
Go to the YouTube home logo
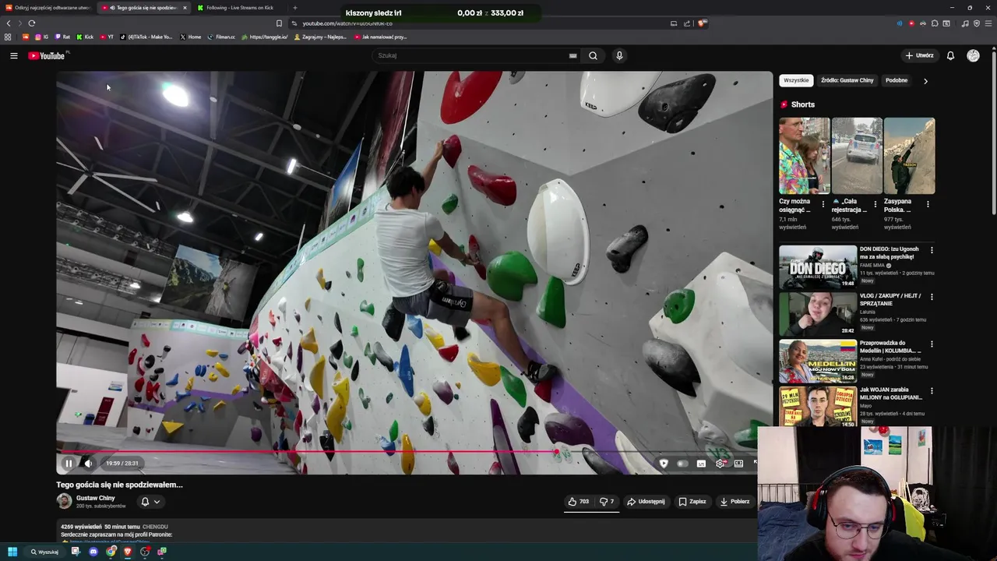pos(47,55)
